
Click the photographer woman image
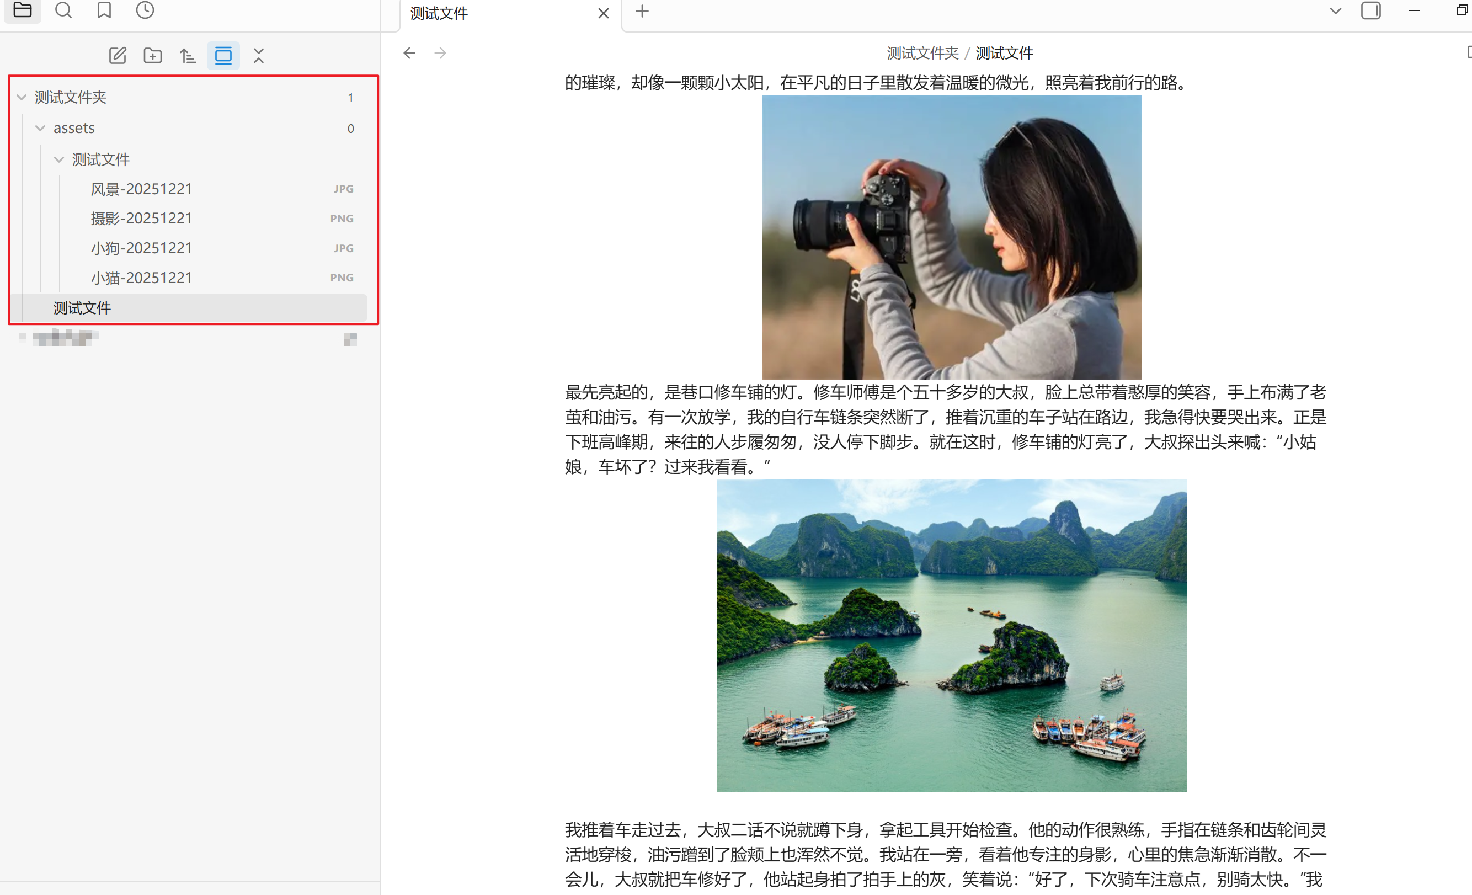tap(951, 237)
